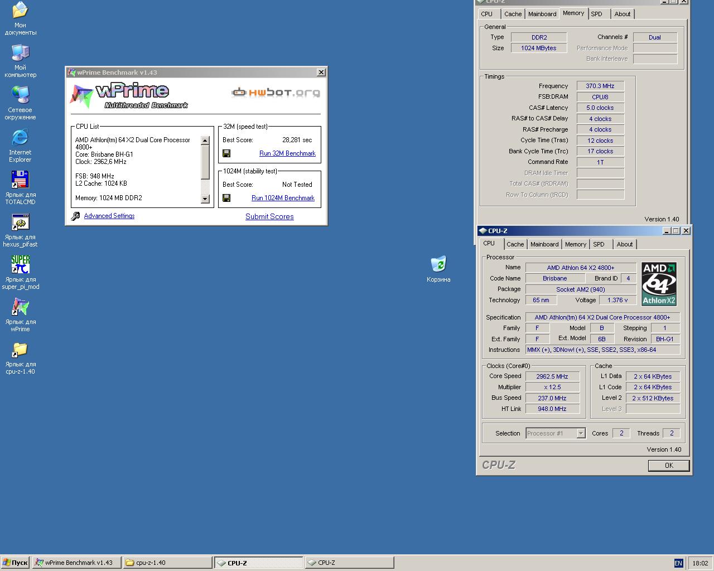Switch to the Memory tab in front CPU-Z
Viewport: 714px width, 571px height.
tap(576, 244)
